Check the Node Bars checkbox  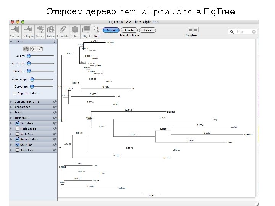[17, 134]
